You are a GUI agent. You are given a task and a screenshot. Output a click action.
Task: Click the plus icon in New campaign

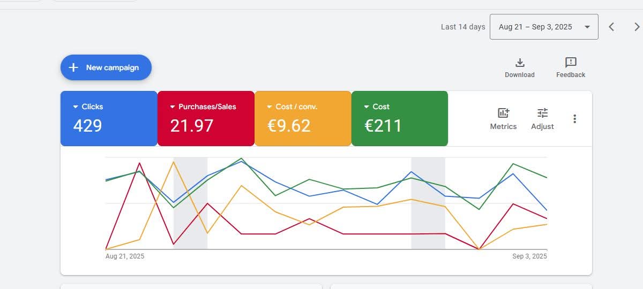(74, 67)
